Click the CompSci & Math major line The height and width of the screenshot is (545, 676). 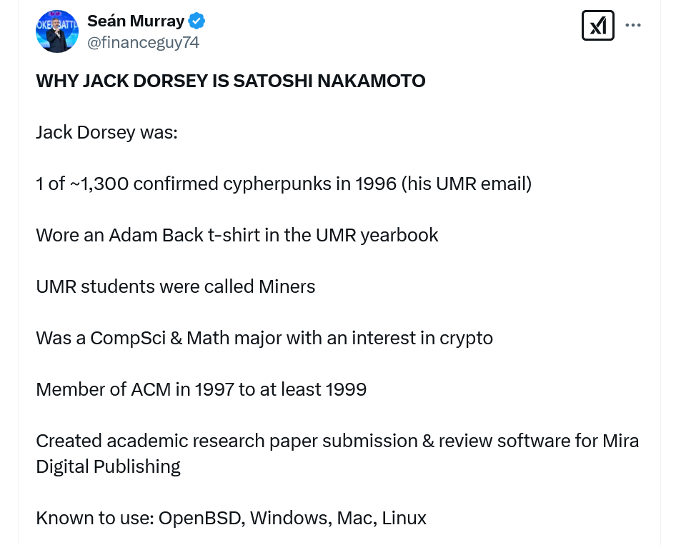[x=264, y=338]
